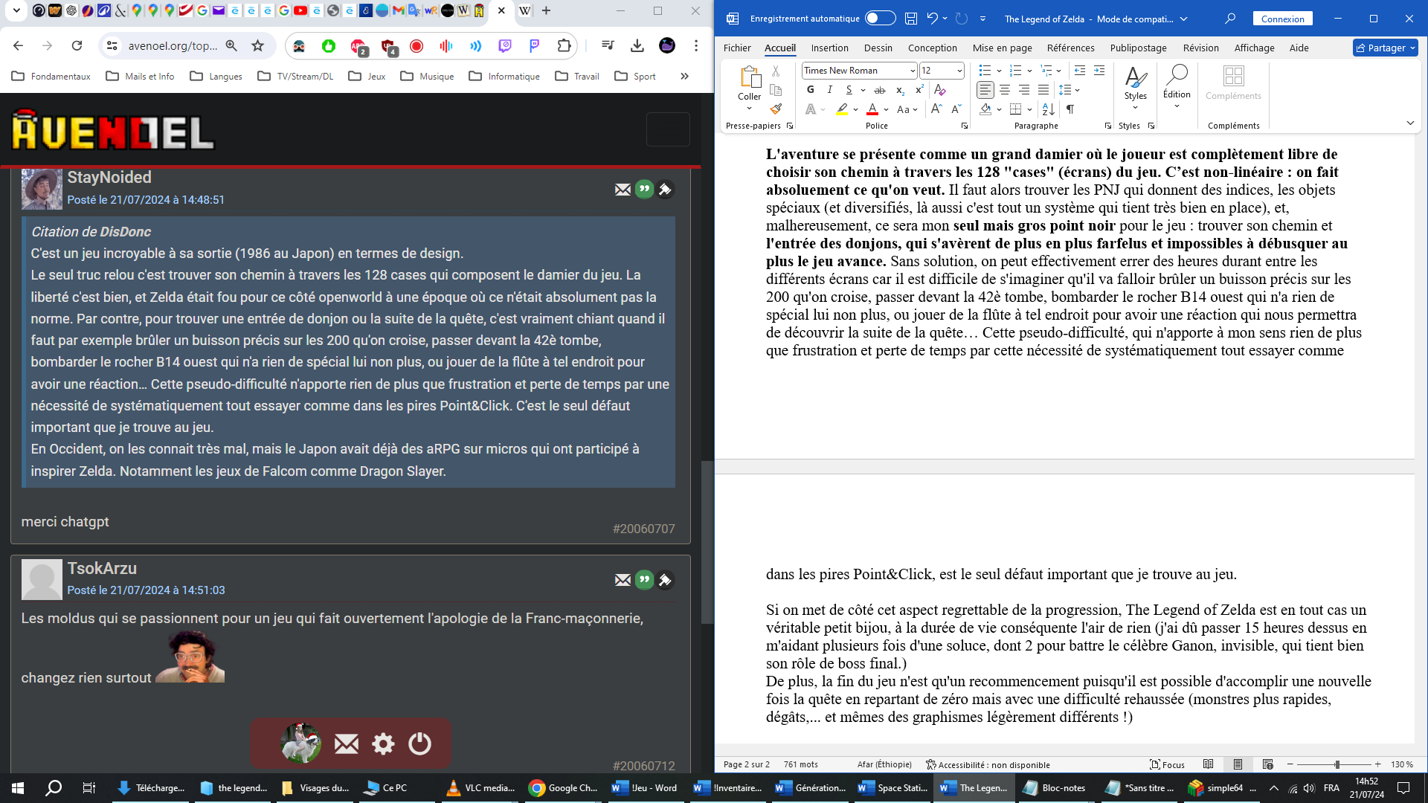Toggle subscript formatting in Word
The image size is (1428, 803).
tap(900, 90)
